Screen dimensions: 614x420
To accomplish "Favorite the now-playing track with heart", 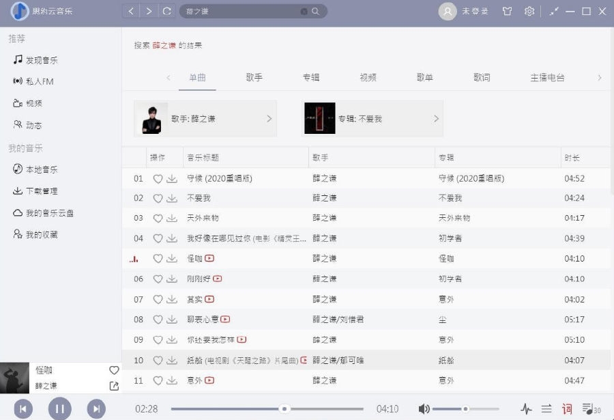I will (114, 369).
